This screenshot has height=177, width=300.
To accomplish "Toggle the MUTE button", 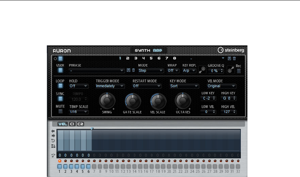I will pos(60,111).
